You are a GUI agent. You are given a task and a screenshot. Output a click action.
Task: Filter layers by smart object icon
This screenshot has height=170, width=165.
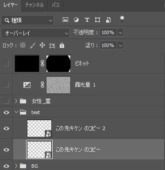(x=108, y=20)
